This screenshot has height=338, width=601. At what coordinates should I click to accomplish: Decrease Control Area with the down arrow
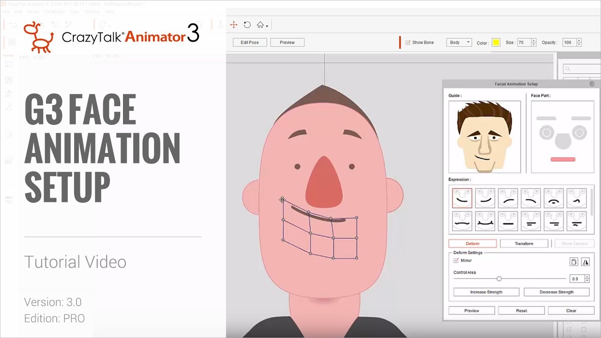pos(587,281)
